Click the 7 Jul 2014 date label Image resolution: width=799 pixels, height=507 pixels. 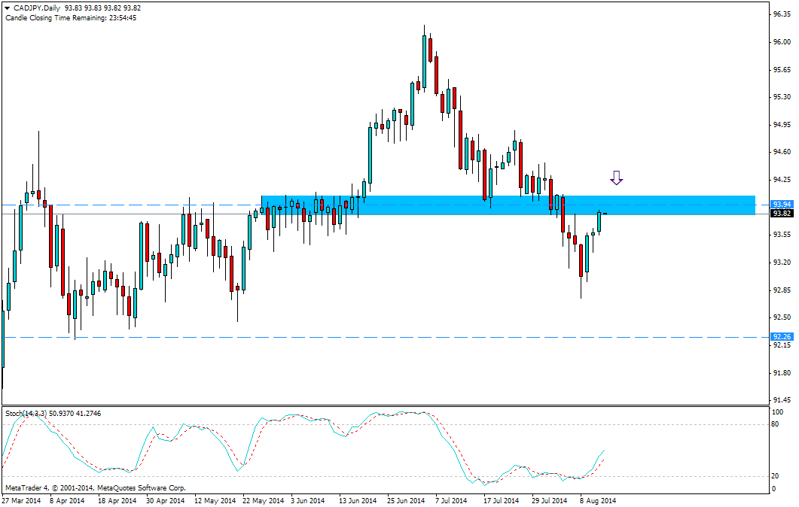pos(451,500)
